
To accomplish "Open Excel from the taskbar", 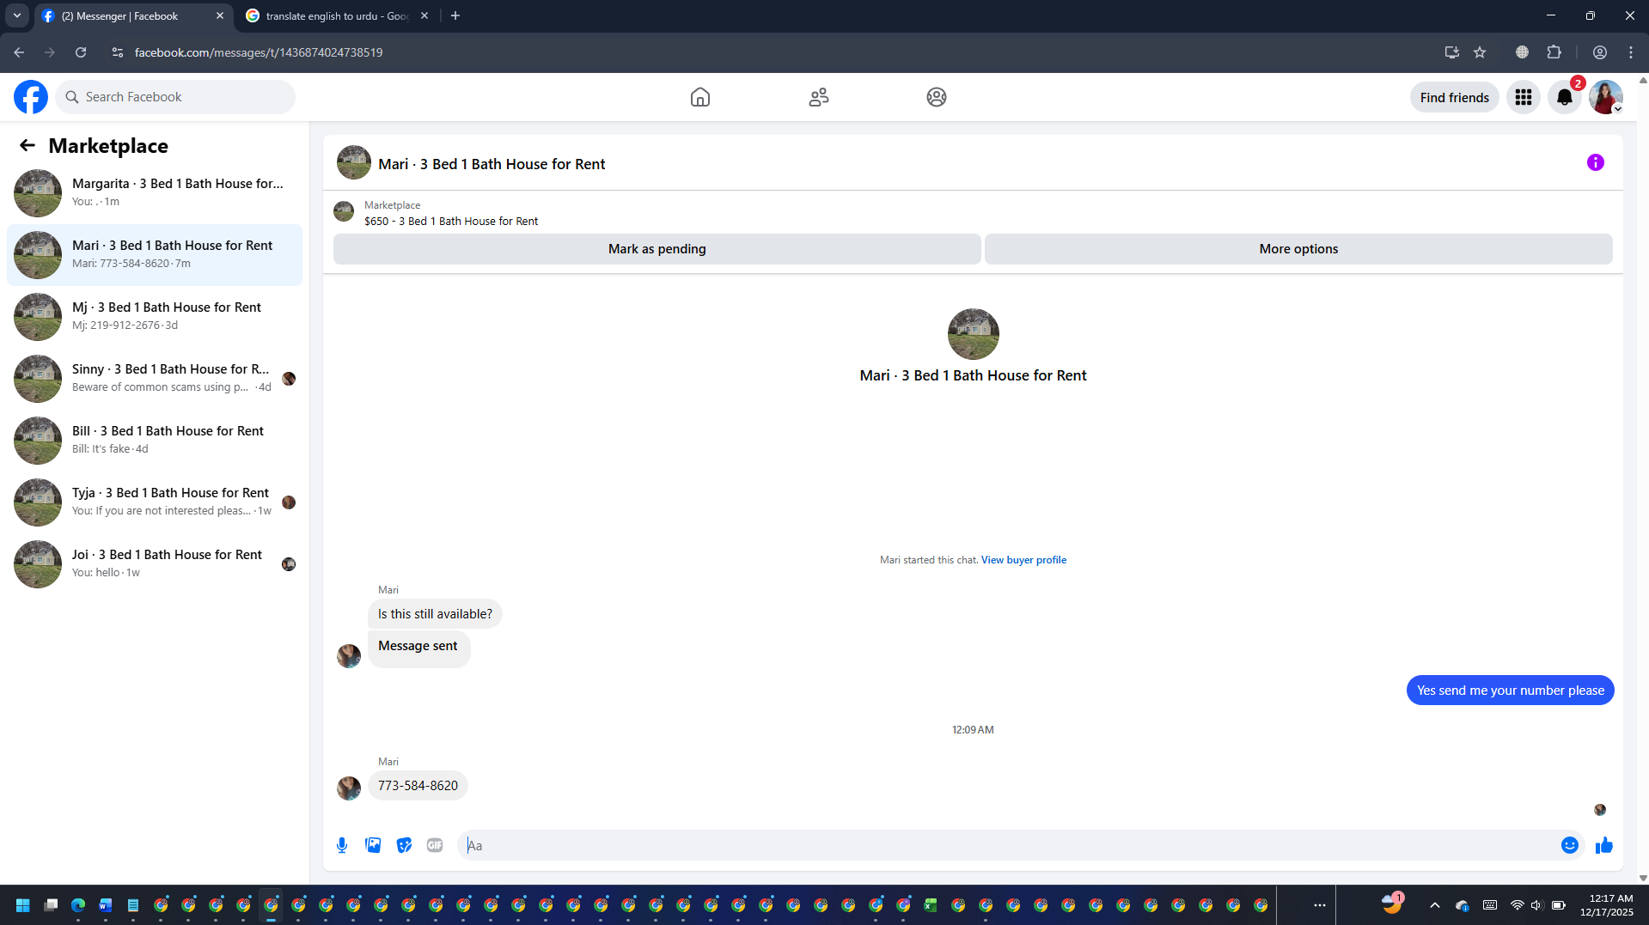I will 931,905.
